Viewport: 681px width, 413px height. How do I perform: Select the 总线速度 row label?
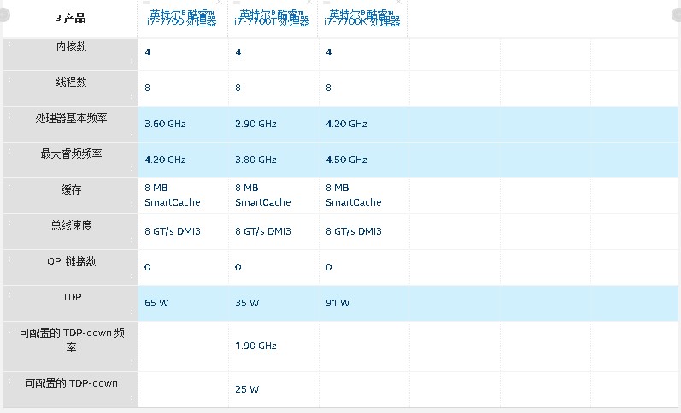click(71, 225)
